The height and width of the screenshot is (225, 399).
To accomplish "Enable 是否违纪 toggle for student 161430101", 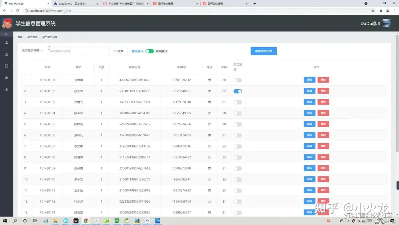I will pyautogui.click(x=238, y=80).
